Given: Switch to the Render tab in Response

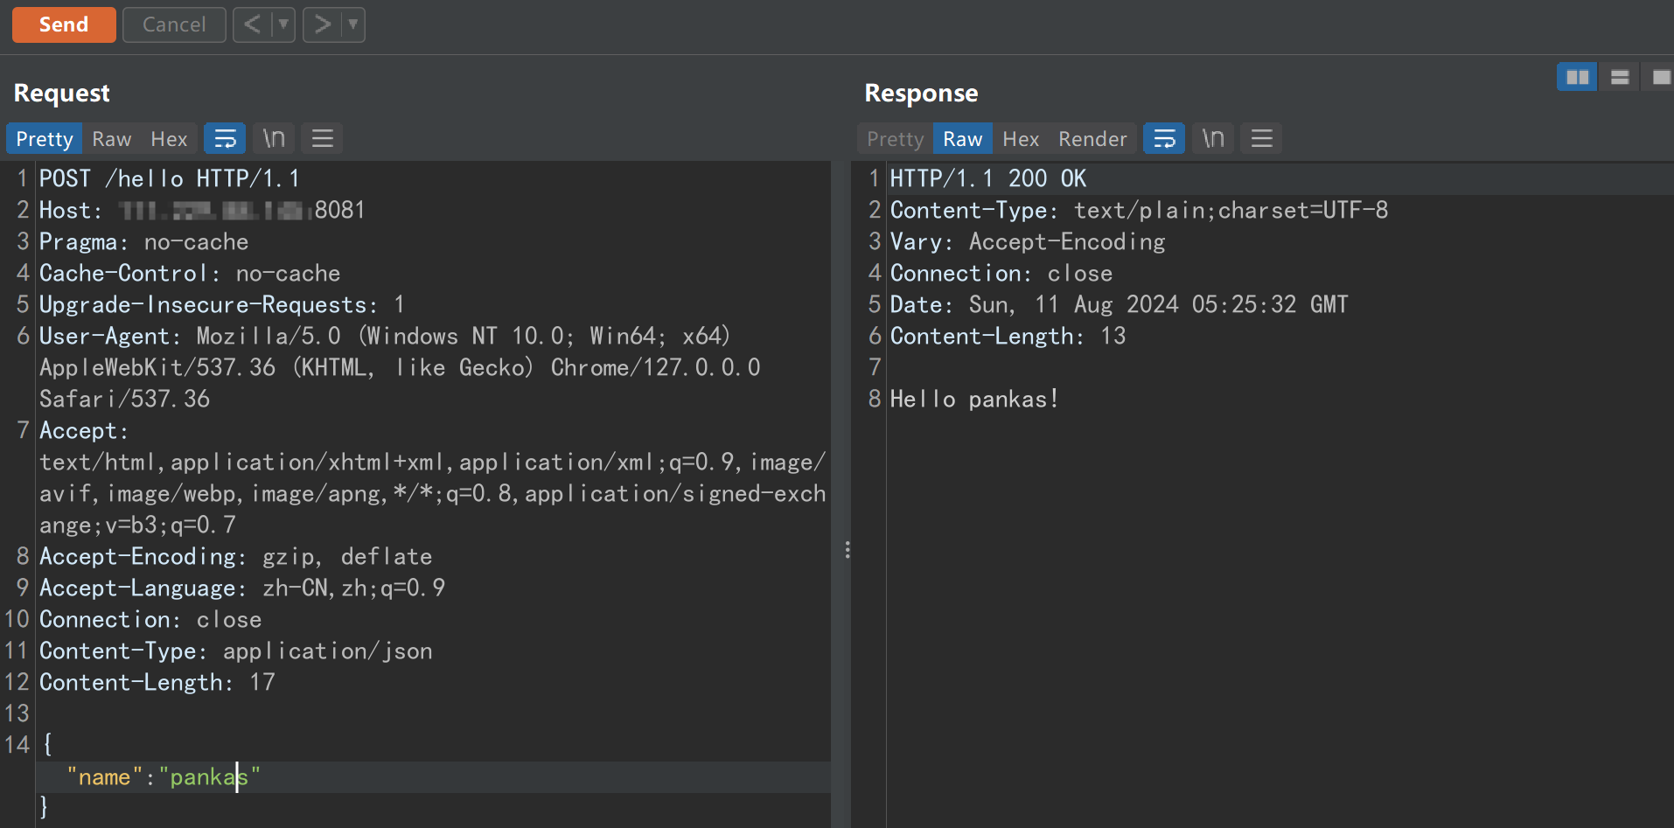Looking at the screenshot, I should pos(1092,138).
